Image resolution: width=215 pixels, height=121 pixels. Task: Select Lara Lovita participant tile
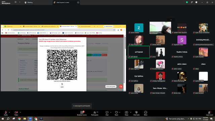tap(139, 88)
